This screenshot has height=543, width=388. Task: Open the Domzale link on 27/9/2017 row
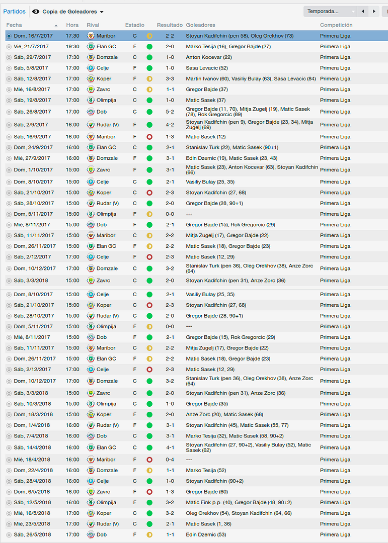[x=107, y=158]
